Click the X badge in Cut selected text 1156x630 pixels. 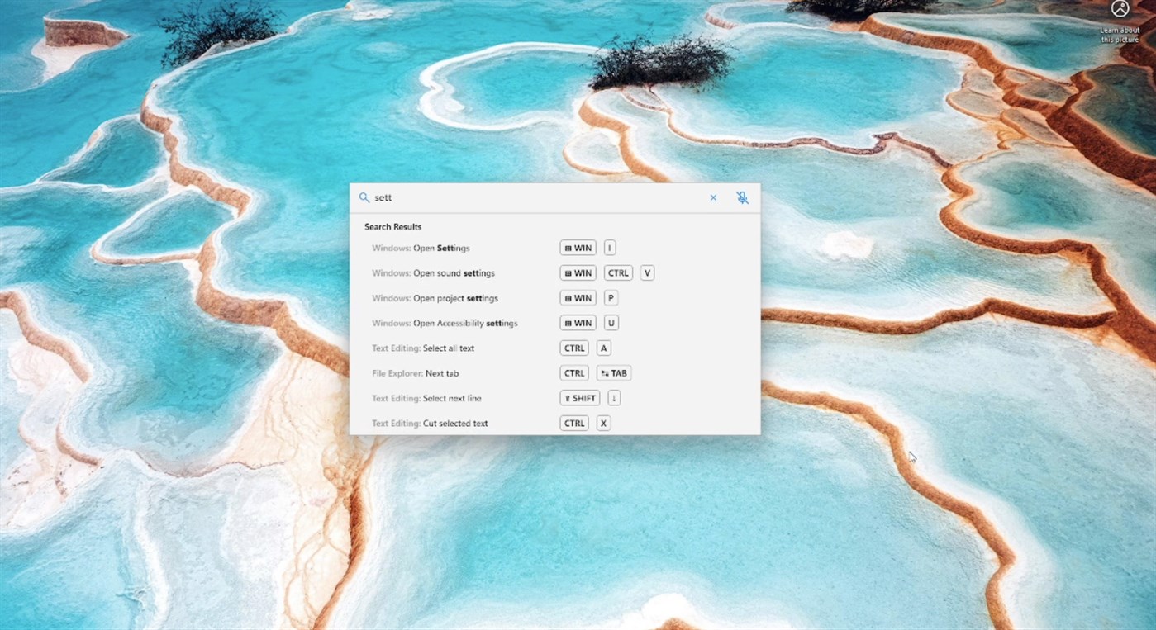click(x=603, y=423)
